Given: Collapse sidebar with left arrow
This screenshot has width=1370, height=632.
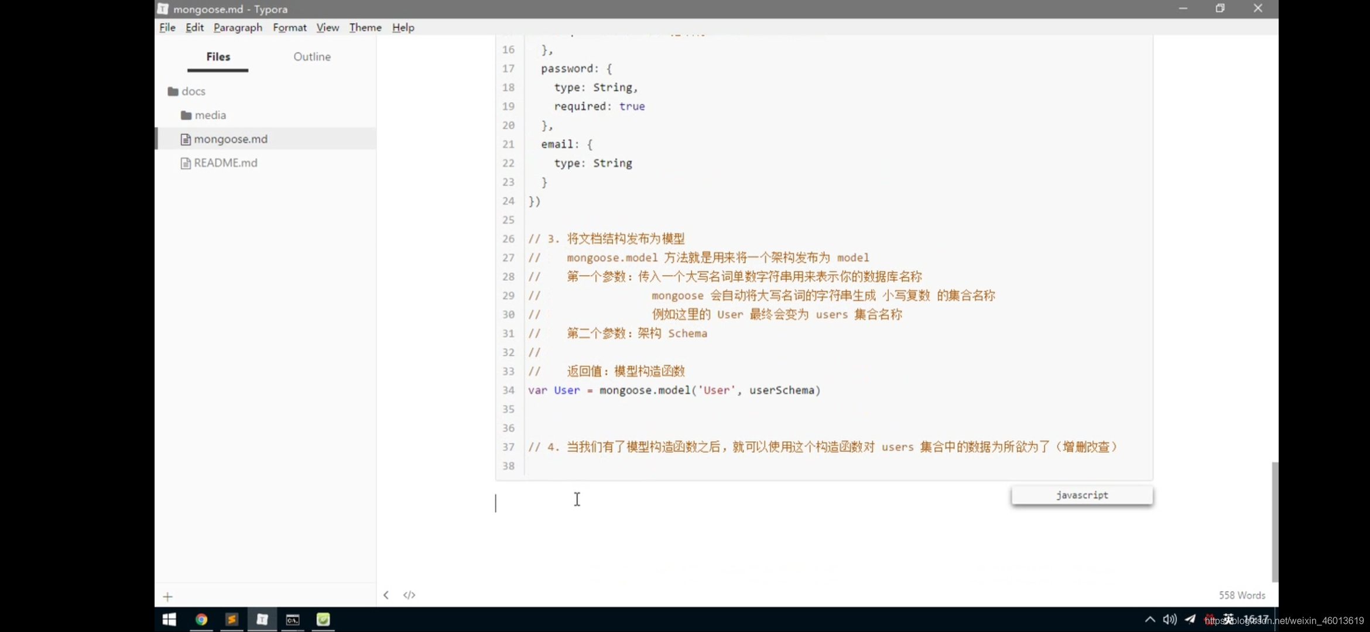Looking at the screenshot, I should [386, 595].
